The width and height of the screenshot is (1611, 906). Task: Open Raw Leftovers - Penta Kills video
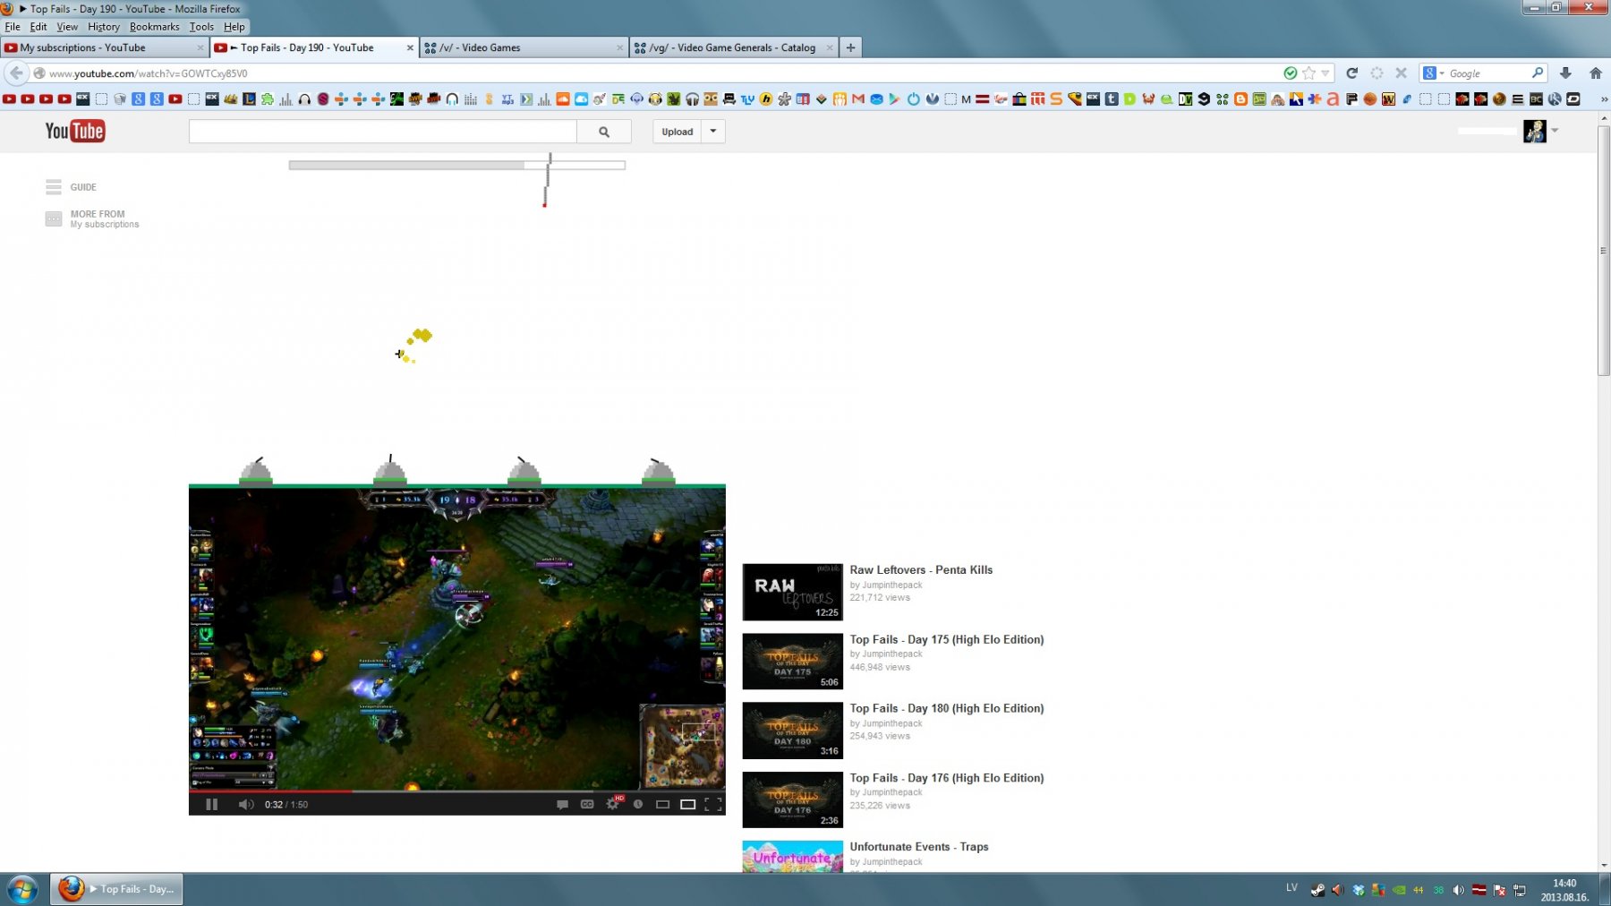(921, 569)
